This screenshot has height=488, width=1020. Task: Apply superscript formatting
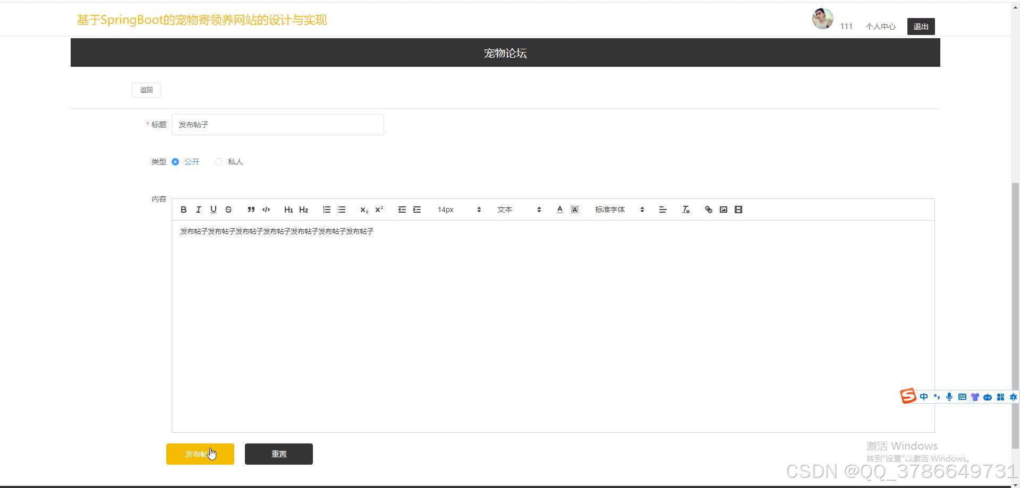(379, 210)
